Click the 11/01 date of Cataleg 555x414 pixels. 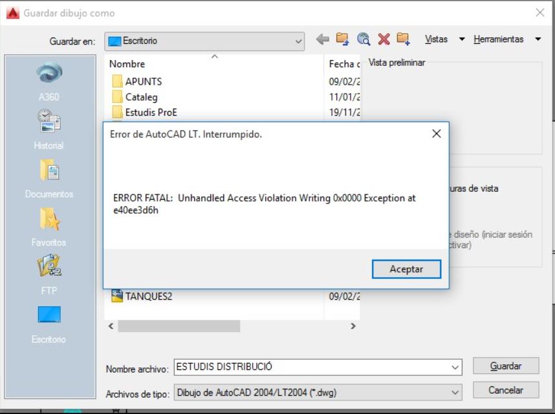(x=344, y=97)
